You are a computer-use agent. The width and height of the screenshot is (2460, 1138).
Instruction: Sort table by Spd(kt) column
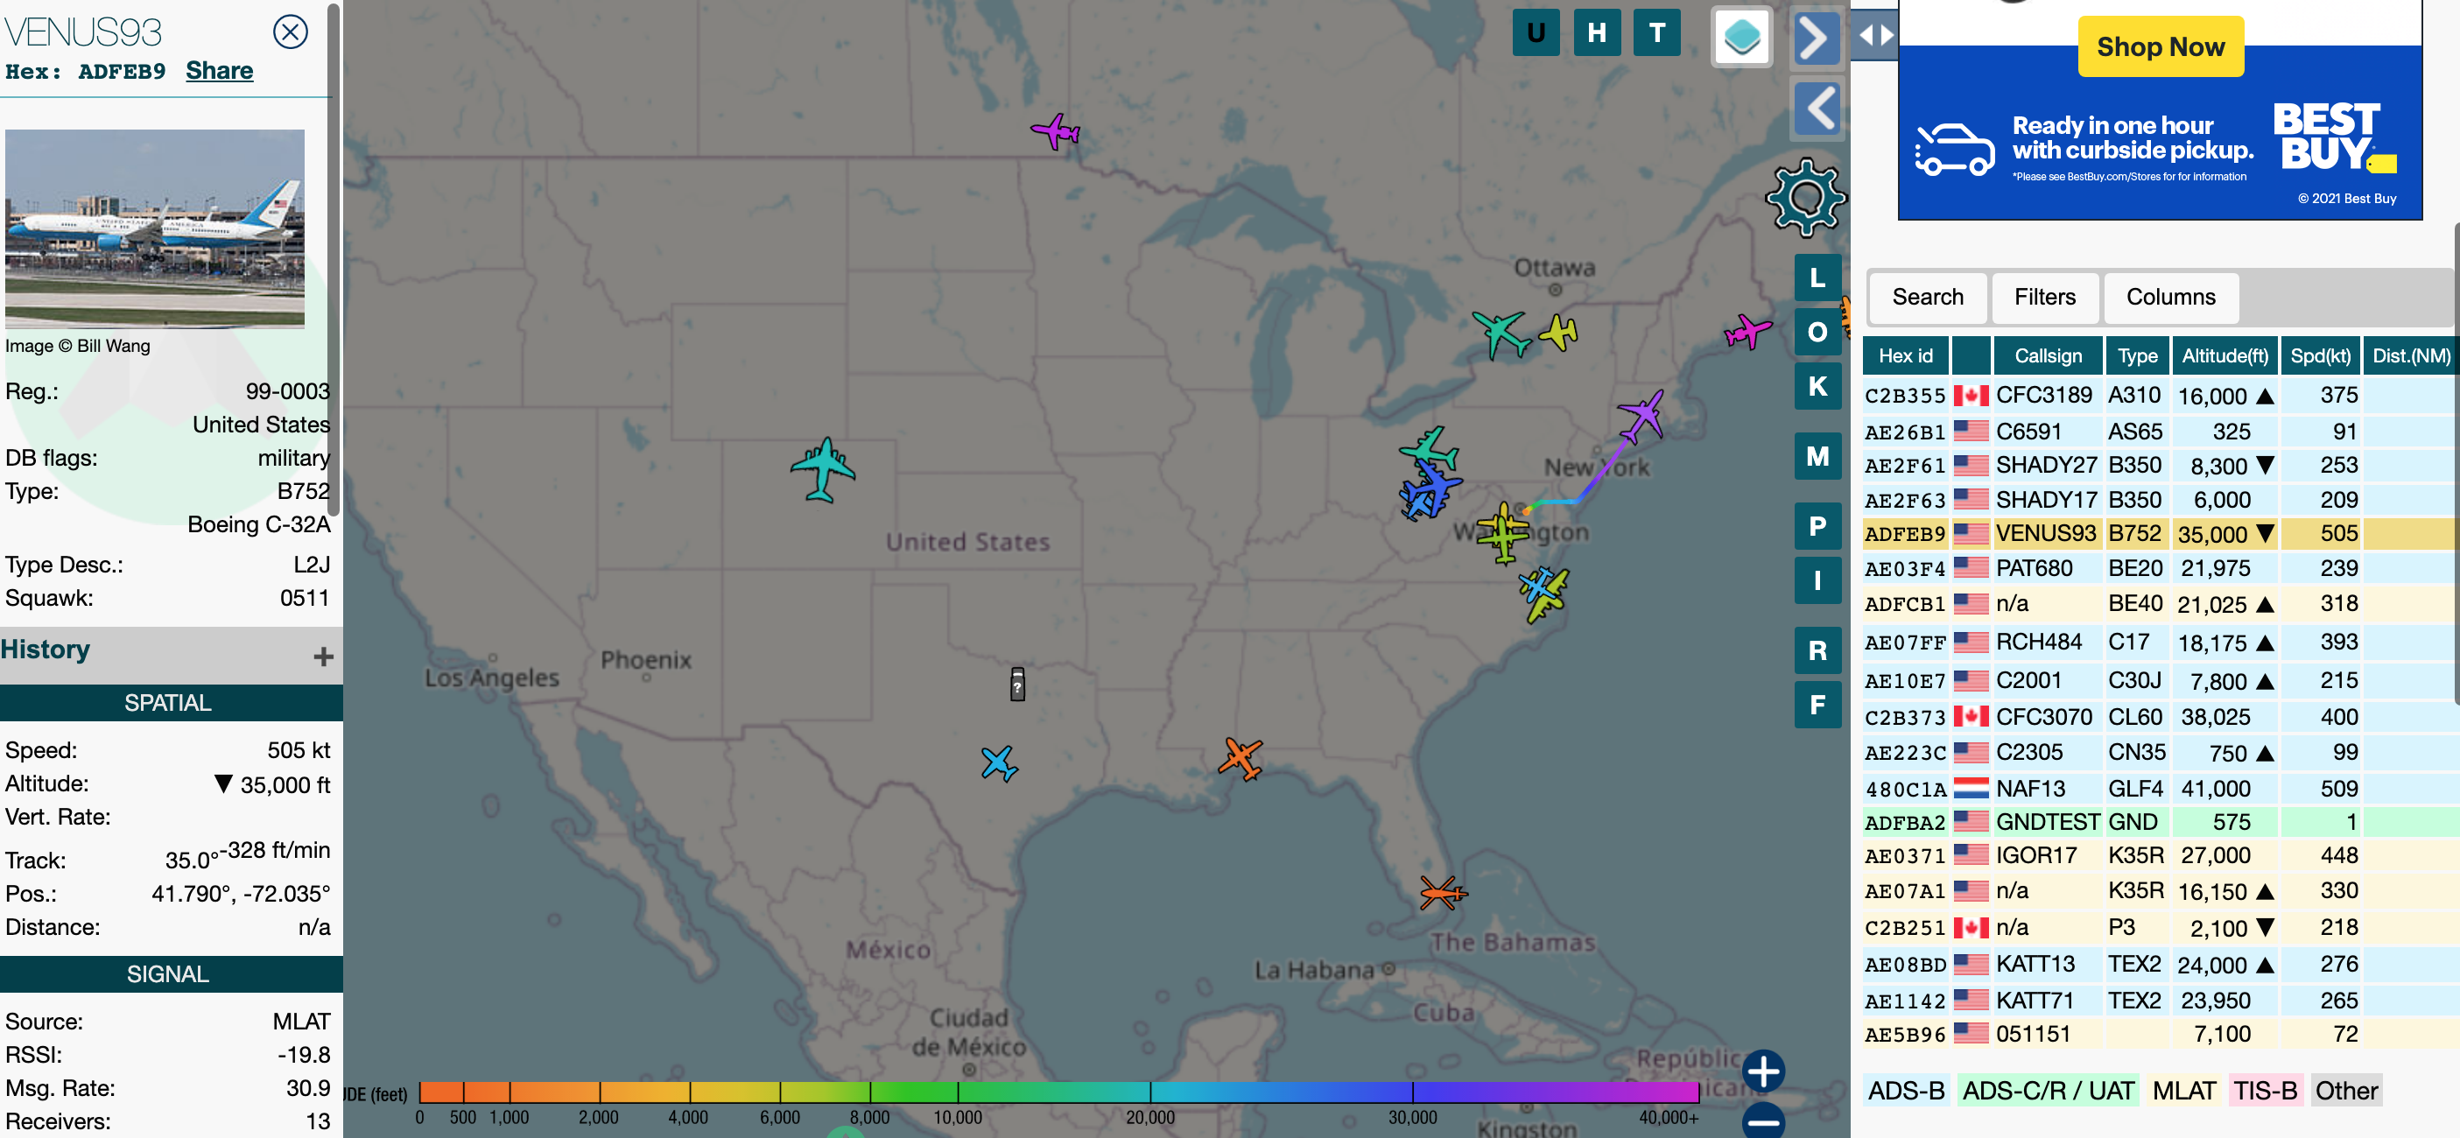tap(2320, 356)
